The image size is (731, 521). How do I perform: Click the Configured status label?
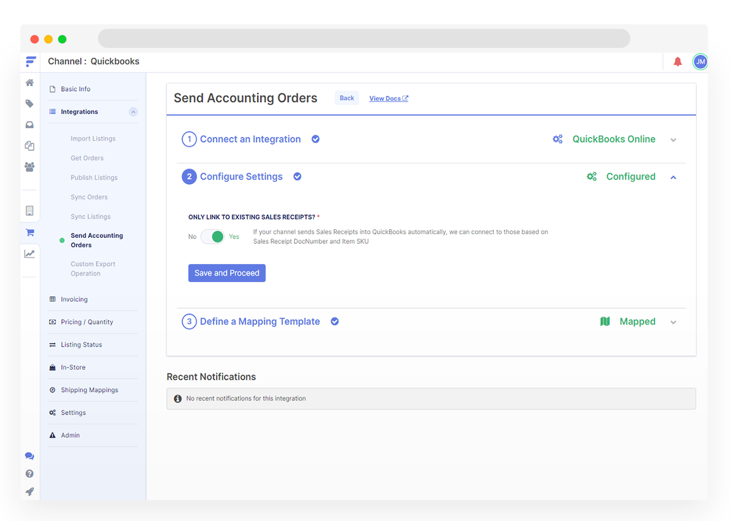631,176
